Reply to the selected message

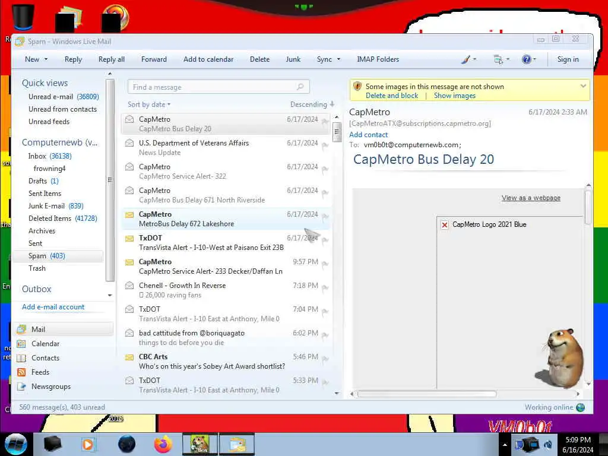73,59
